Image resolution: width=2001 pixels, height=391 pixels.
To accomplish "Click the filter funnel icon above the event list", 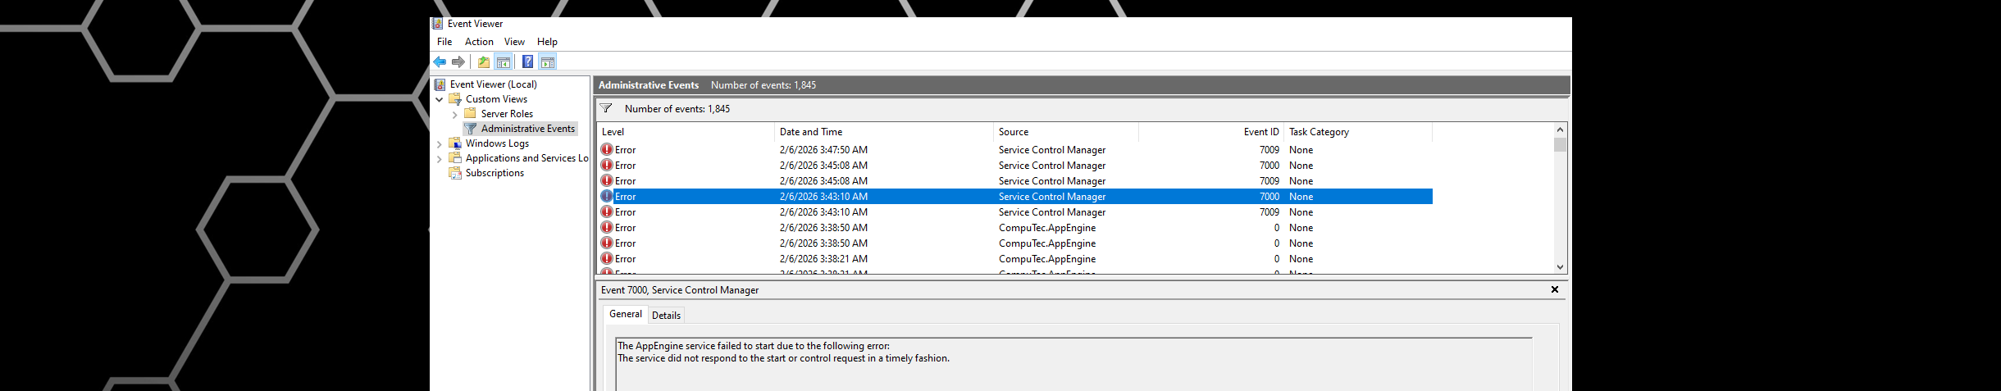I will coord(606,108).
